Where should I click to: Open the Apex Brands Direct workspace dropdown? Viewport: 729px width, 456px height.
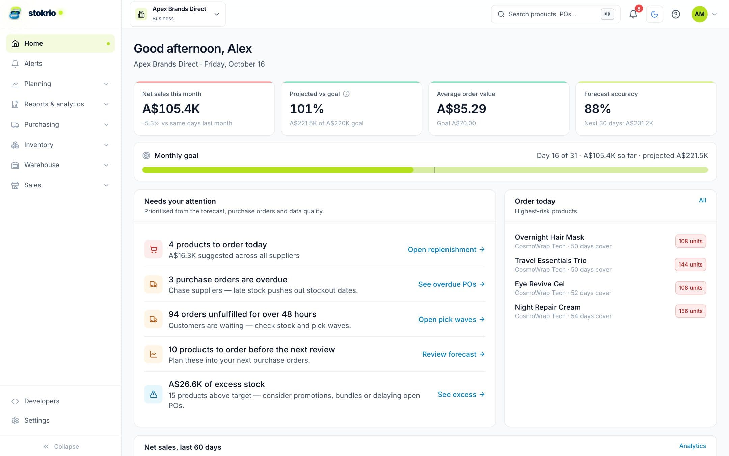point(178,14)
